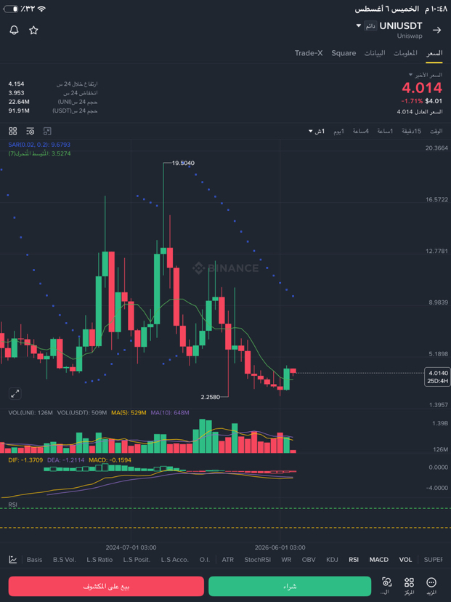Tap the المتوسط المتحرك(7) moving average label
The width and height of the screenshot is (451, 602).
point(39,153)
